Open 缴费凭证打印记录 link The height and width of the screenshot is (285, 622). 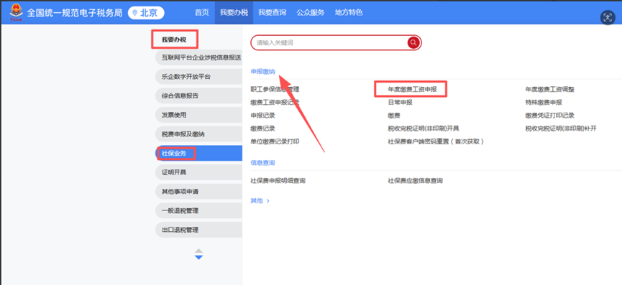550,116
